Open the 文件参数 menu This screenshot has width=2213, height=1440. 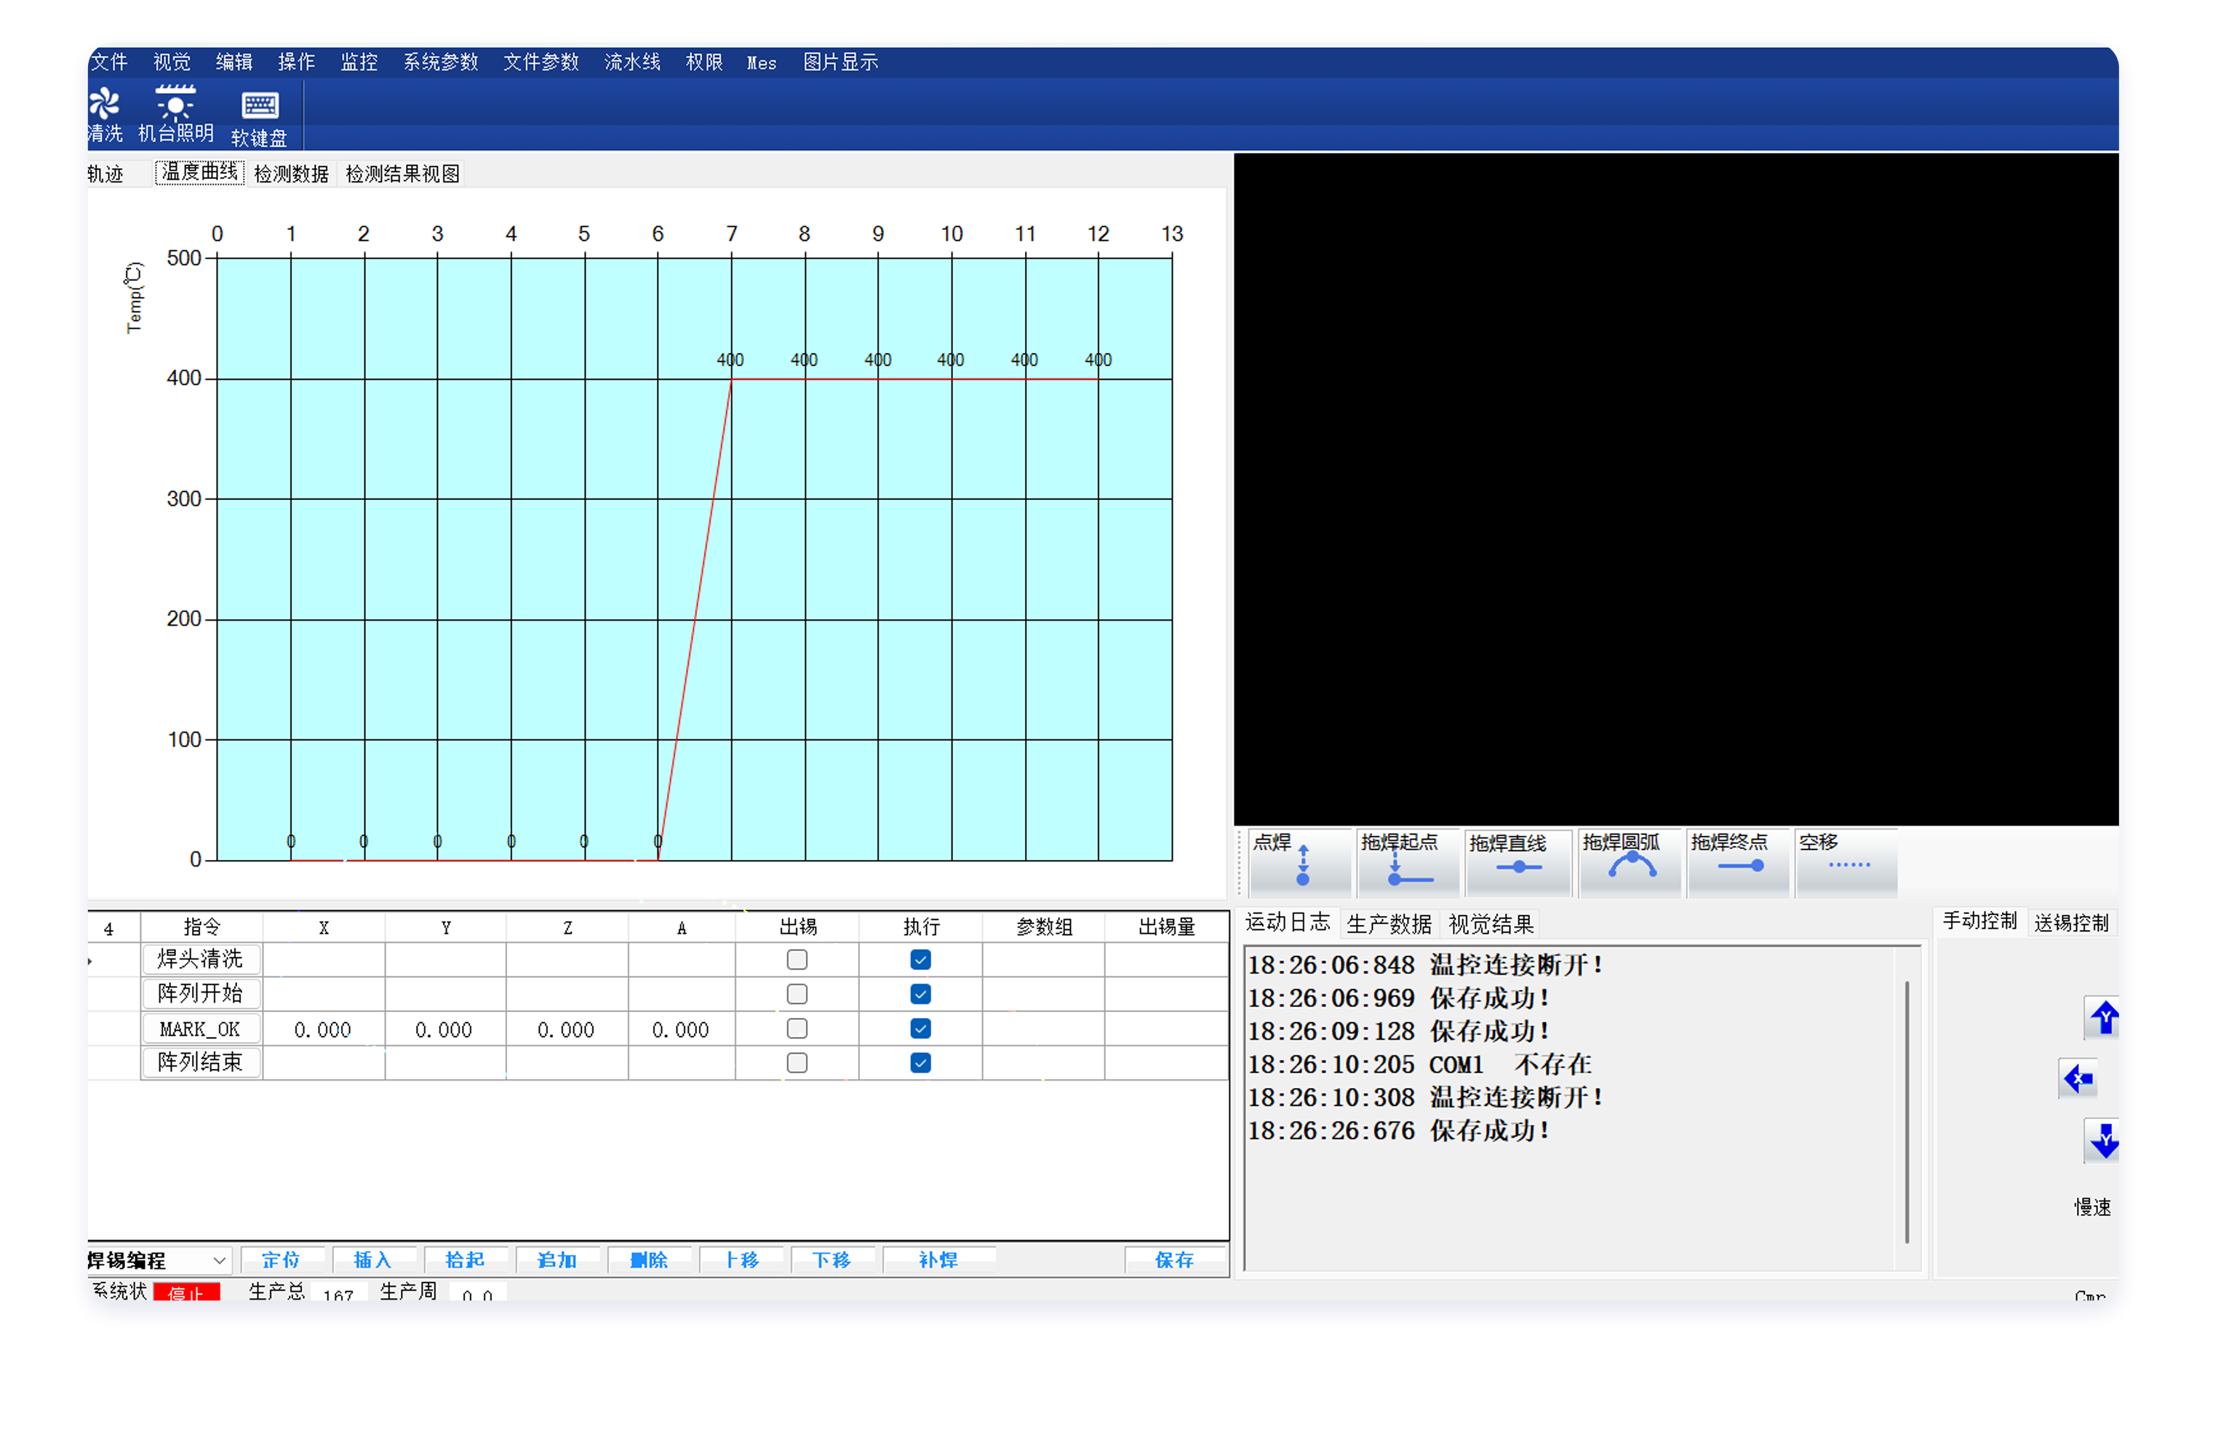541,63
